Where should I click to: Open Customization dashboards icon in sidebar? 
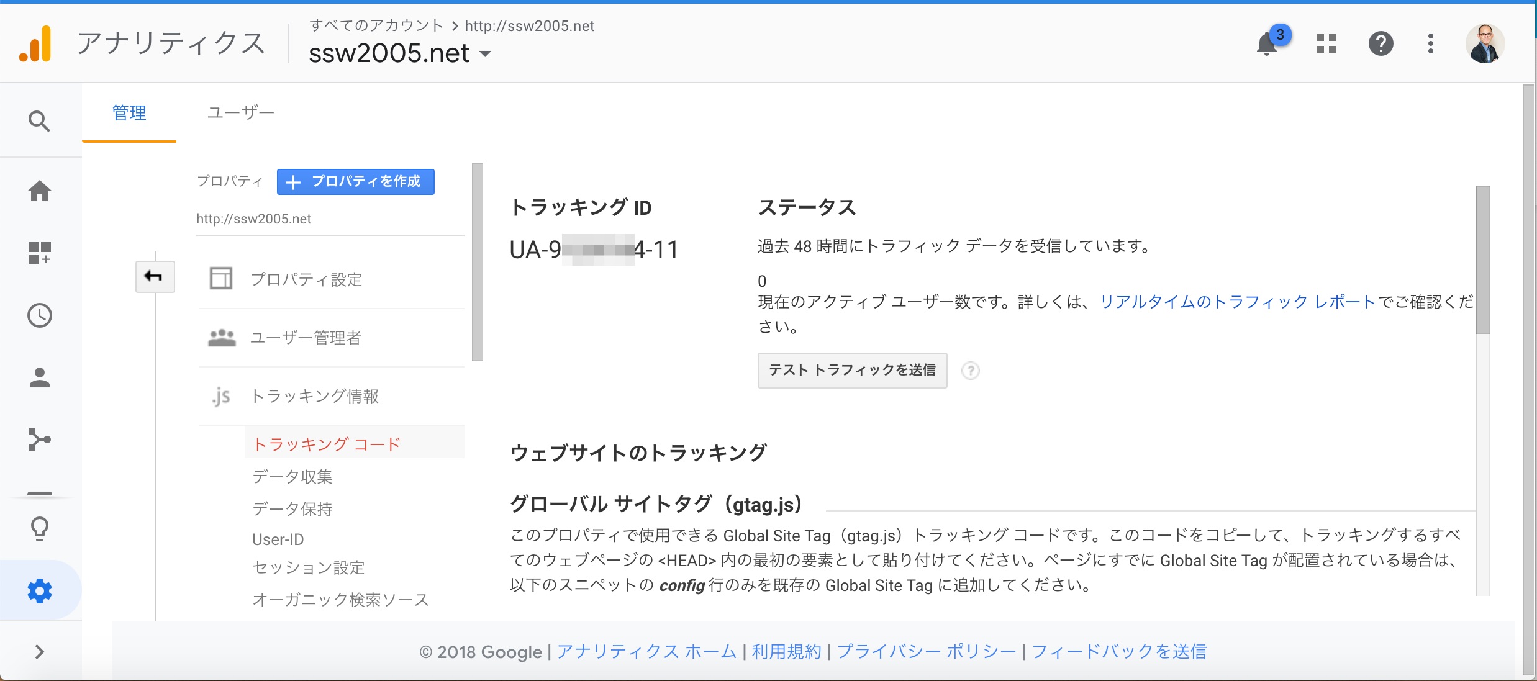(x=40, y=253)
